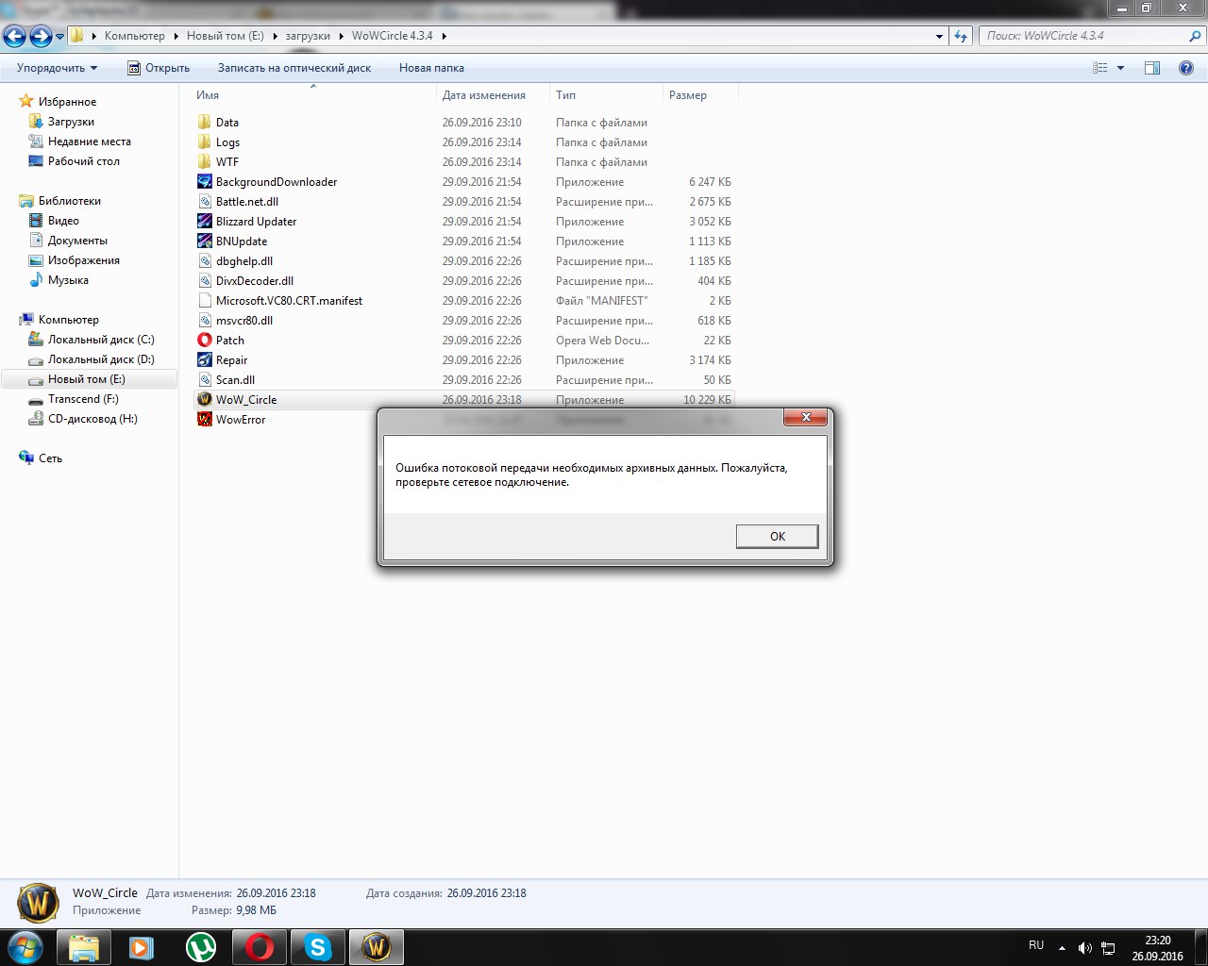
Task: Select the Patch Opera document icon
Action: [x=205, y=341]
